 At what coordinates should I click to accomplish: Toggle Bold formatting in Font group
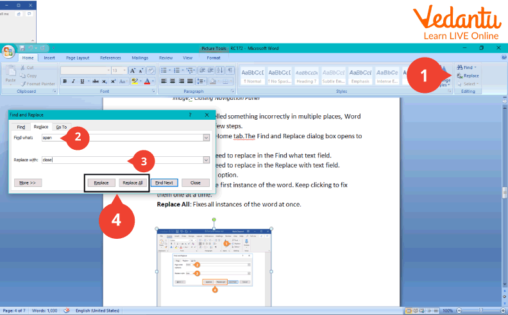point(65,81)
